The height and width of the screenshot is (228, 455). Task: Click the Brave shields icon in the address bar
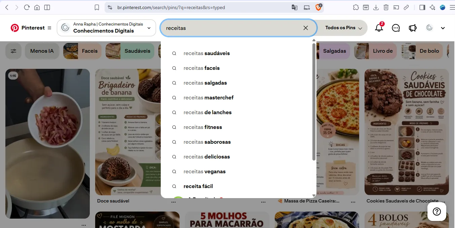tap(318, 7)
